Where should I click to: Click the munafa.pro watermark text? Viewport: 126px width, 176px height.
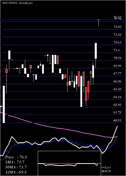(x=25, y=3)
